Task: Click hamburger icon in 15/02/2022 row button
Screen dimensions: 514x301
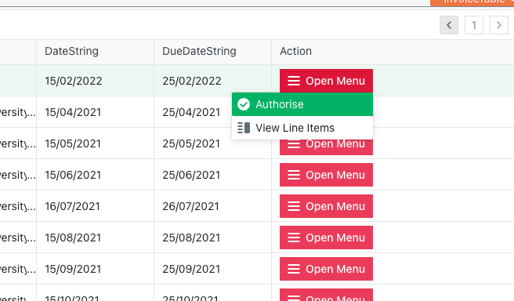Action: click(x=294, y=81)
